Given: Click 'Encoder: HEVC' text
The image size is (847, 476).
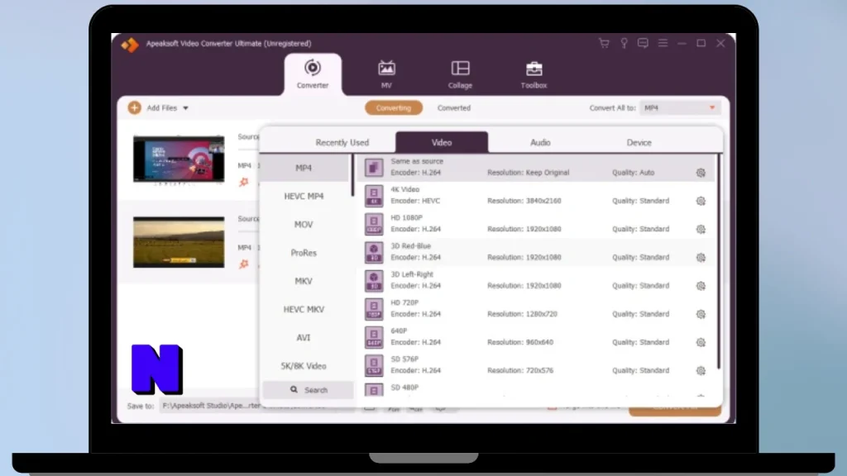Looking at the screenshot, I should [415, 201].
